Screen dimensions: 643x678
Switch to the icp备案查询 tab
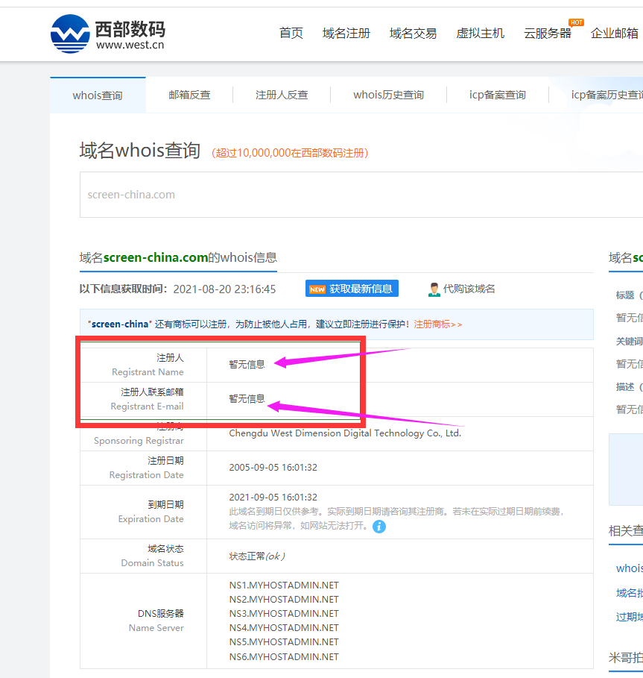[x=497, y=95]
